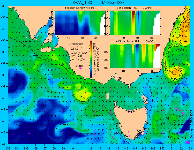Click depth label "200" on u45 inset
This screenshot has width=194, height=150.
click(x=106, y=26)
